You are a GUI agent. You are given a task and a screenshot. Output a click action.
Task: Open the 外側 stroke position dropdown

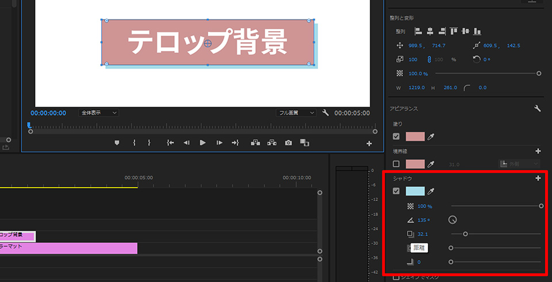click(x=519, y=164)
